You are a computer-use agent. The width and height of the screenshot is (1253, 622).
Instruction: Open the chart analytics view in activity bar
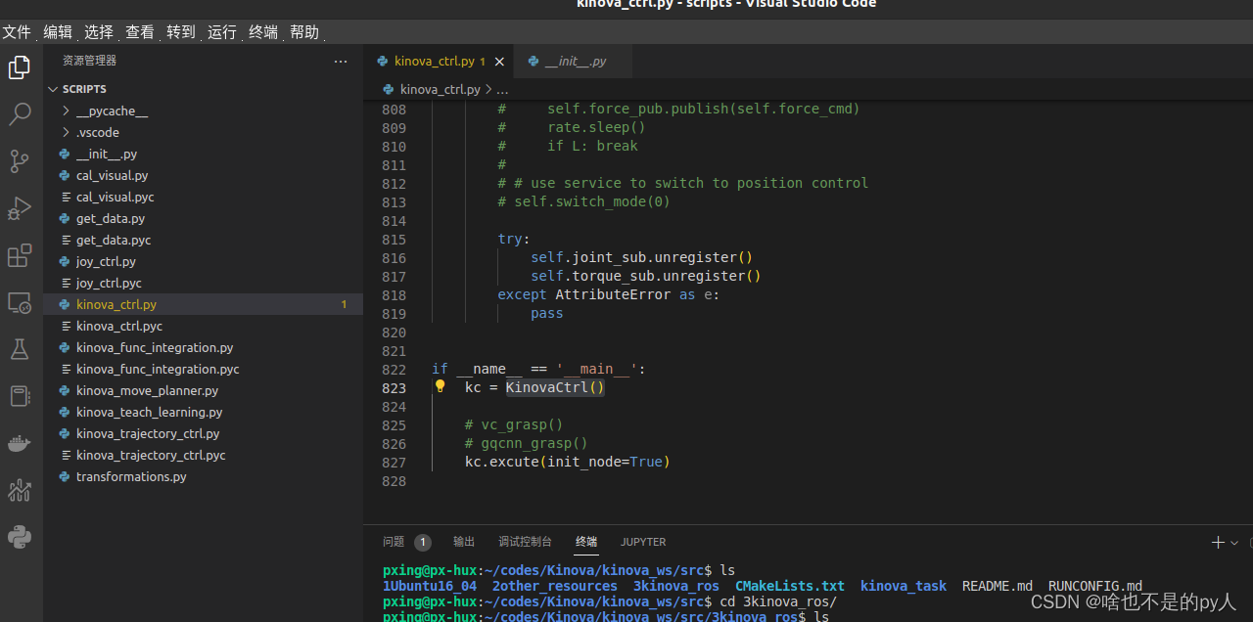click(20, 490)
